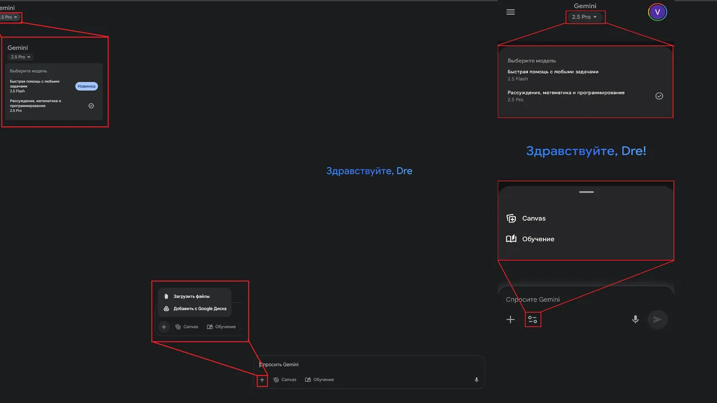This screenshot has height=403, width=717.
Task: Choose Загрузить файлы in the enlarged attach menu
Action: click(194, 296)
